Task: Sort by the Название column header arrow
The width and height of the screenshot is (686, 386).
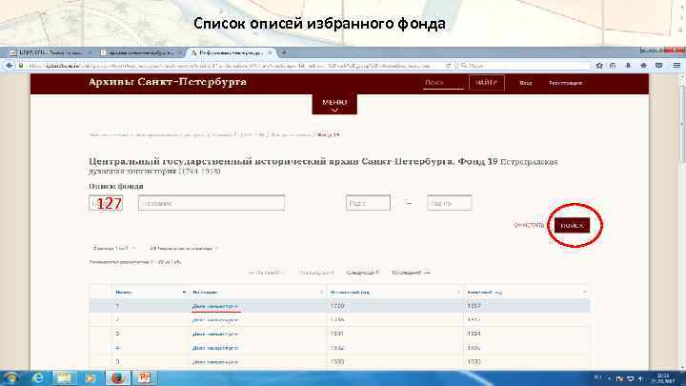Action: 322,293
